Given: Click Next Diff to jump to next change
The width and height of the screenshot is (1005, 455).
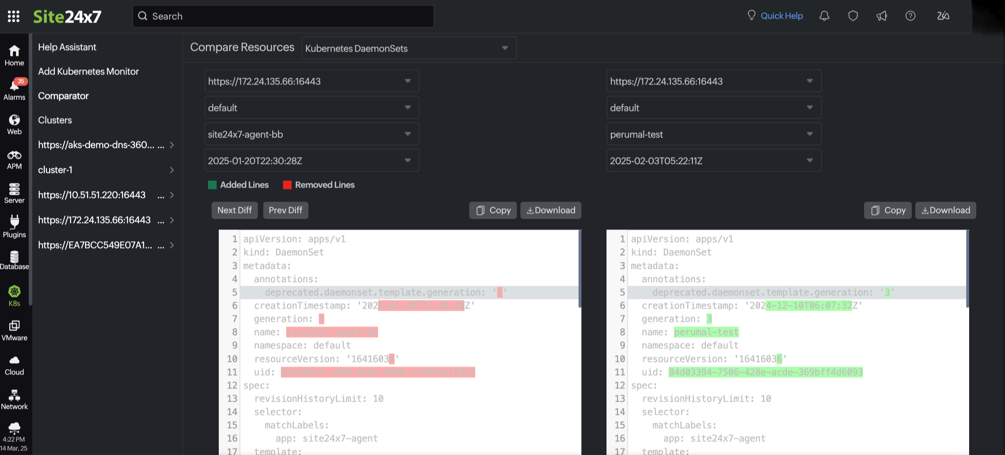Looking at the screenshot, I should (234, 210).
